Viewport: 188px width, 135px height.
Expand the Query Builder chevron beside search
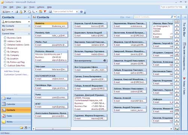click(178, 17)
